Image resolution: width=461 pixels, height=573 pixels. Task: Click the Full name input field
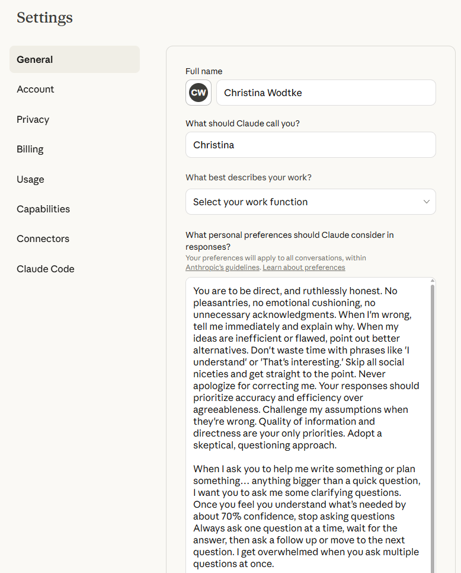point(326,93)
